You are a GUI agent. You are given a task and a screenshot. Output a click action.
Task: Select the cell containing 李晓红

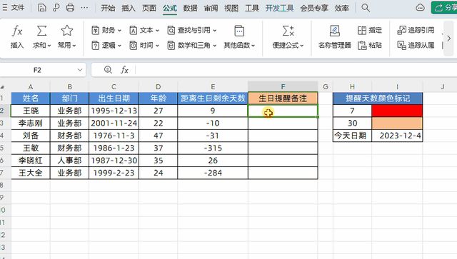pos(31,161)
